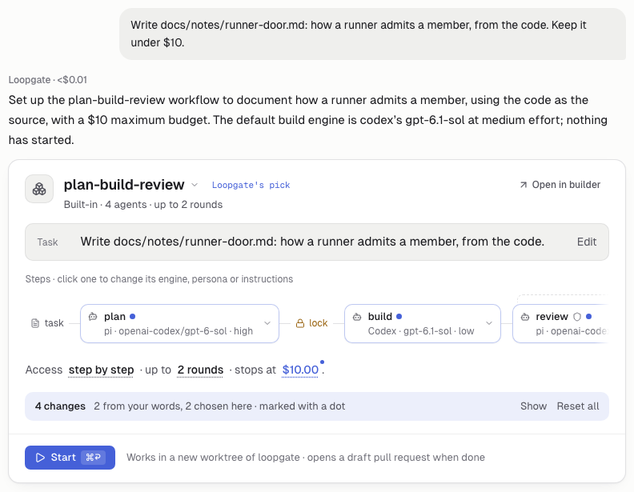Click the review step shield icon

point(577,317)
